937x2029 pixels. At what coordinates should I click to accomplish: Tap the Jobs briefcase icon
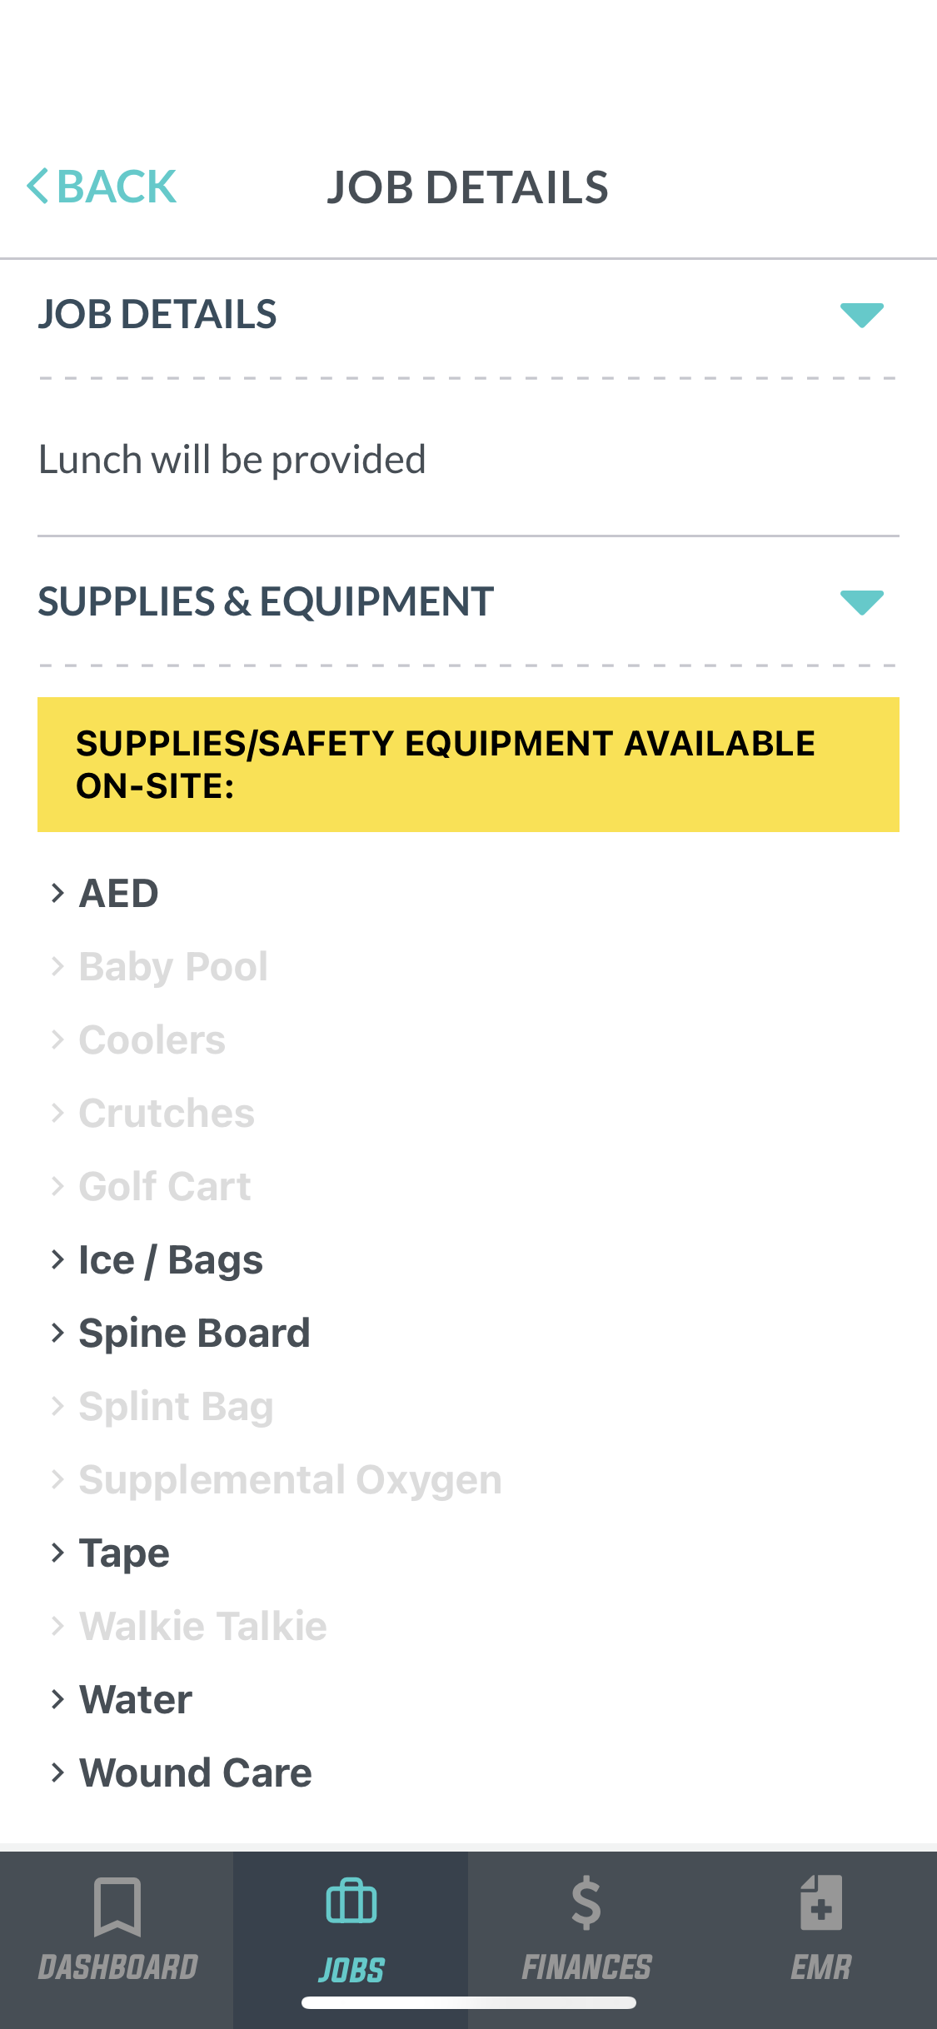click(x=351, y=1902)
